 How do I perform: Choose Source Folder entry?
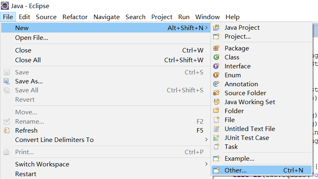click(x=262, y=93)
